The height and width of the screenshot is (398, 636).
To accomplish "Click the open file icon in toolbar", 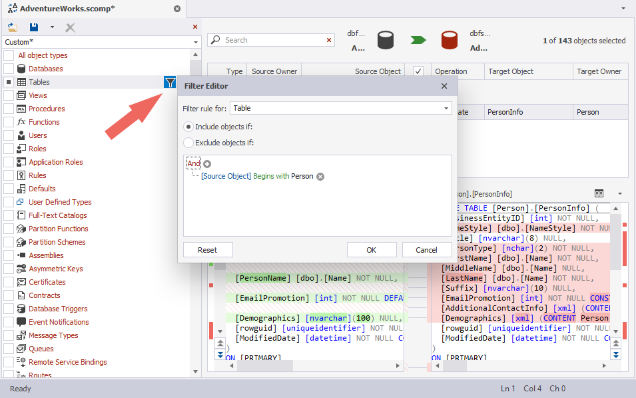I will [13, 27].
